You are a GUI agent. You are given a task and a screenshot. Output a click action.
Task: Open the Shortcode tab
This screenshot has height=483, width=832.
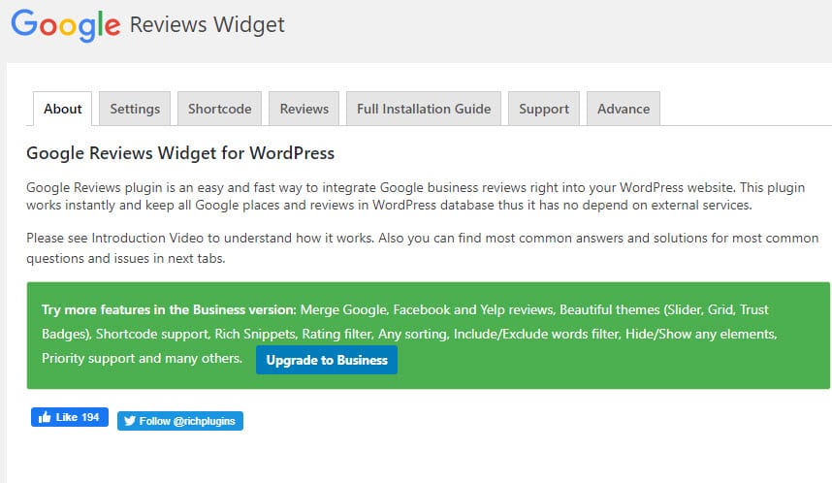click(x=220, y=109)
